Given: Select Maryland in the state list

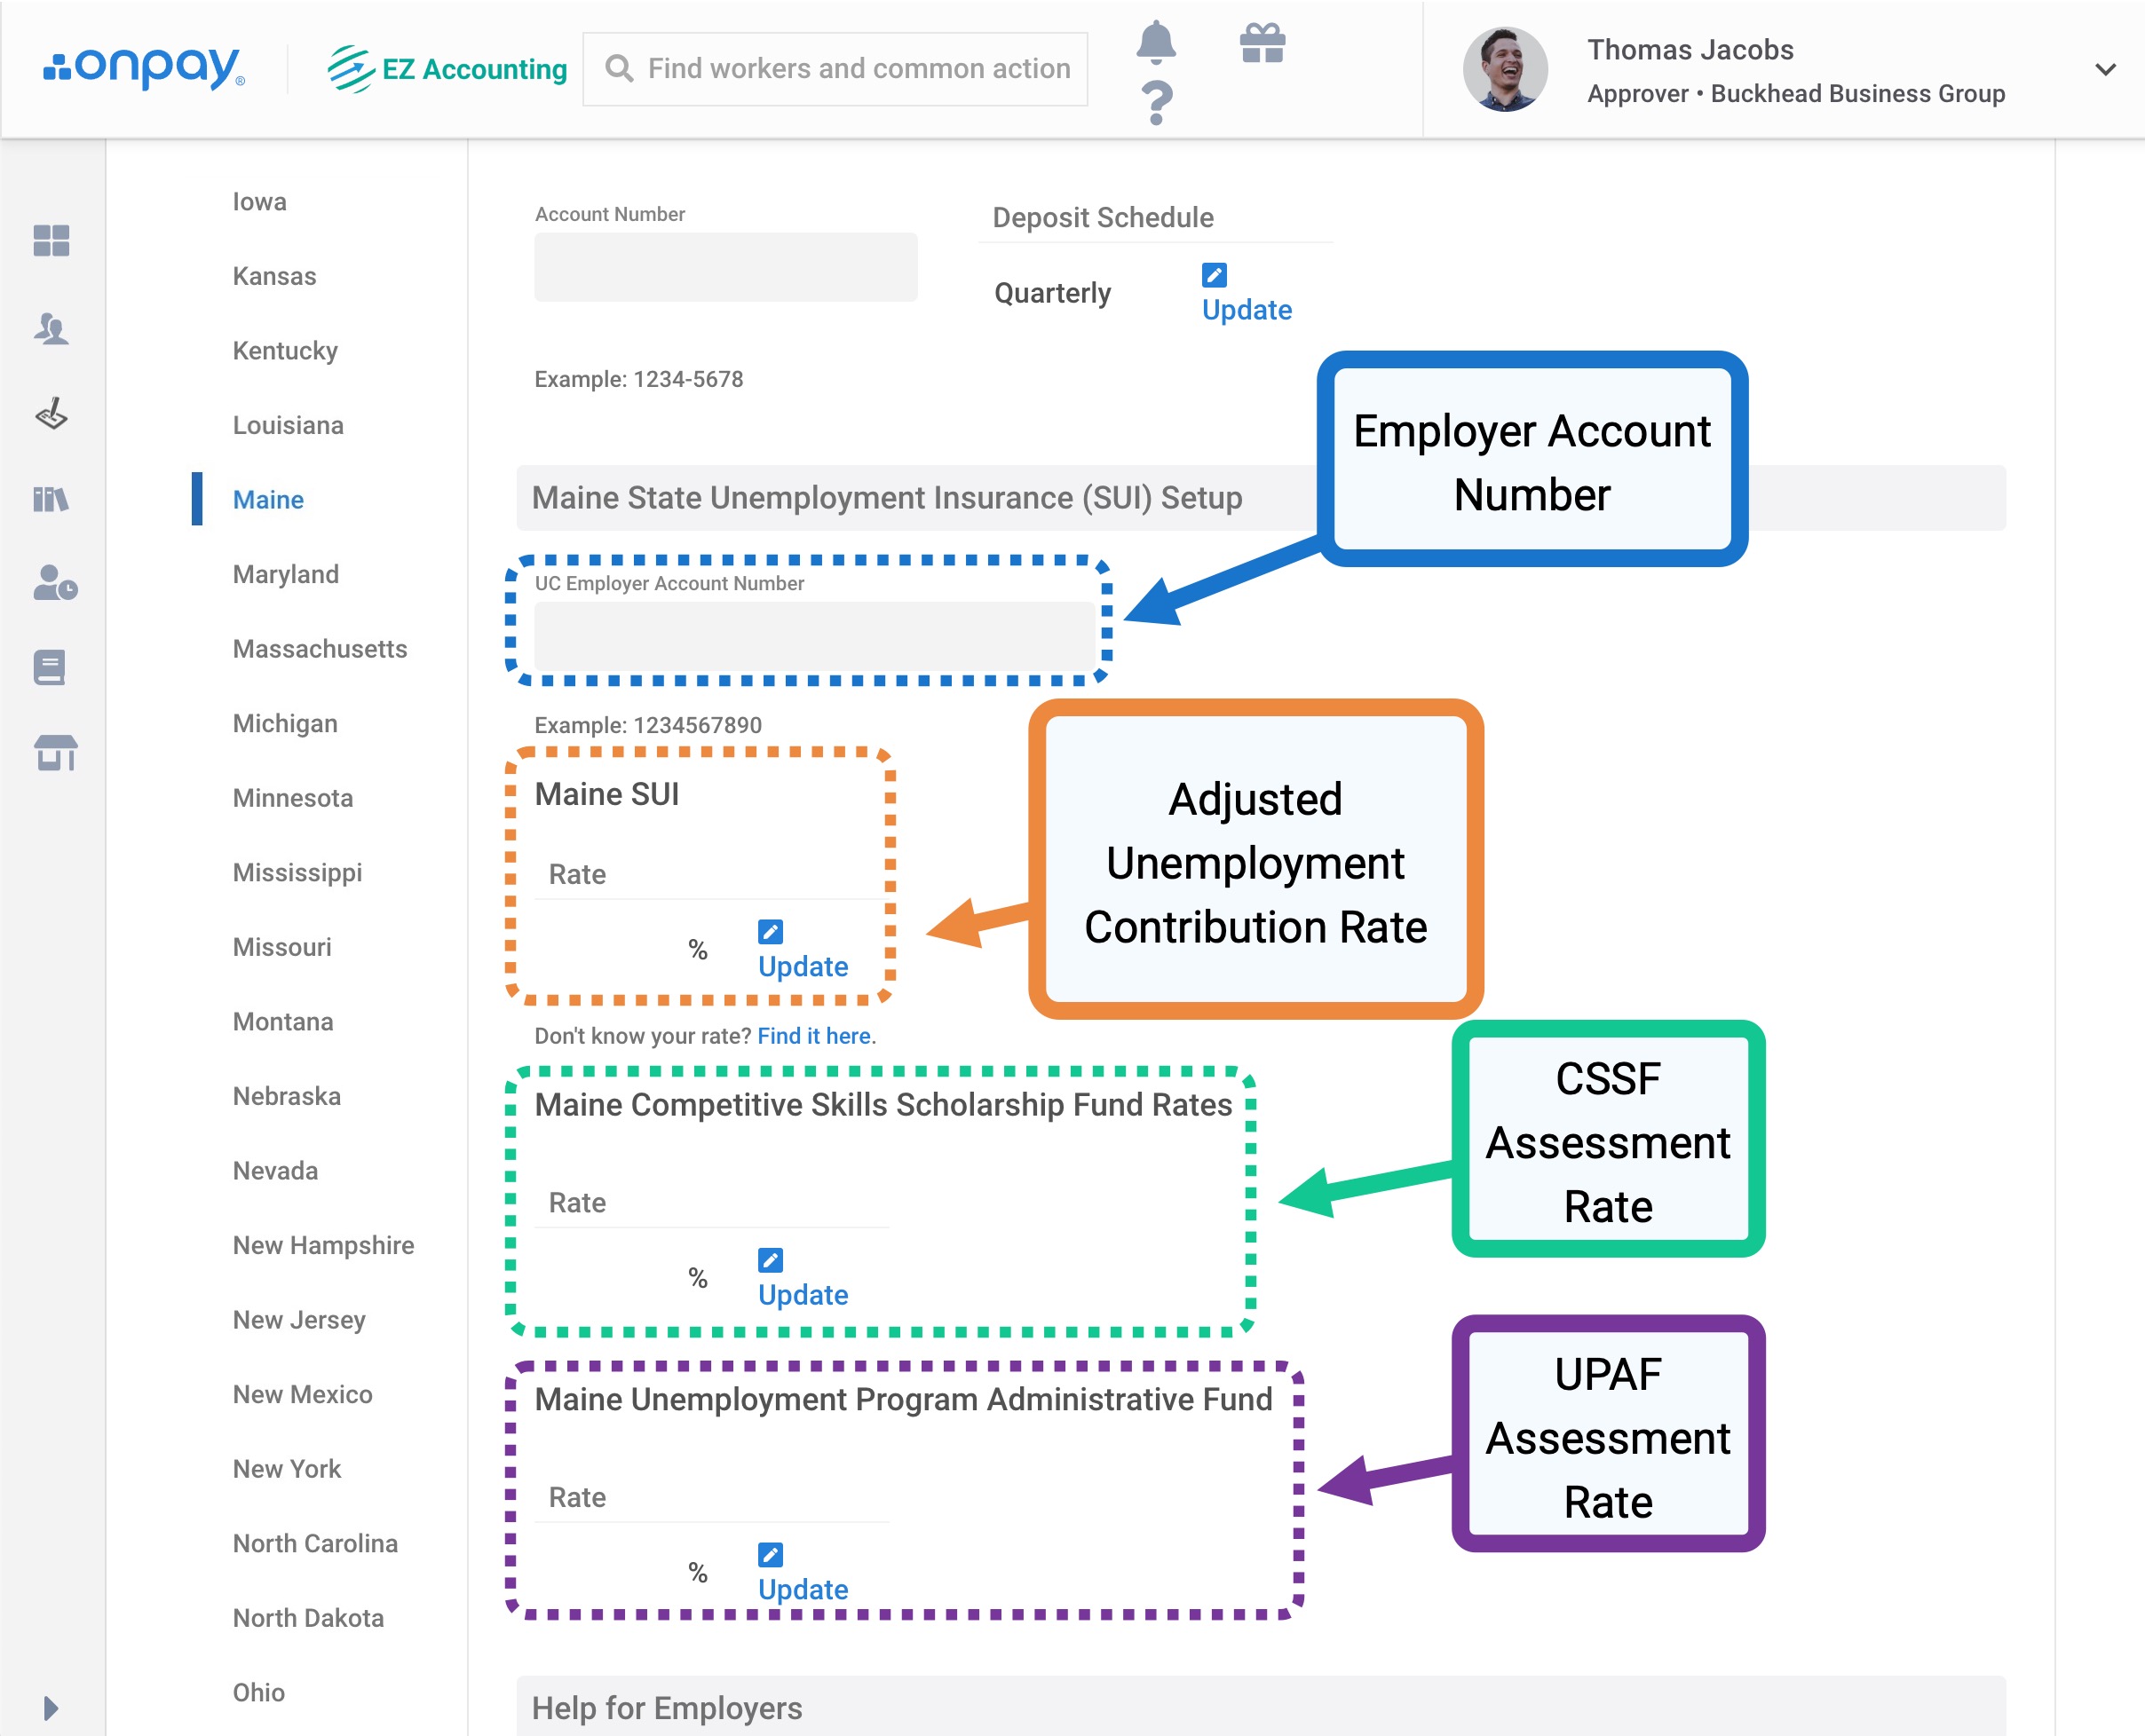Looking at the screenshot, I should [285, 574].
